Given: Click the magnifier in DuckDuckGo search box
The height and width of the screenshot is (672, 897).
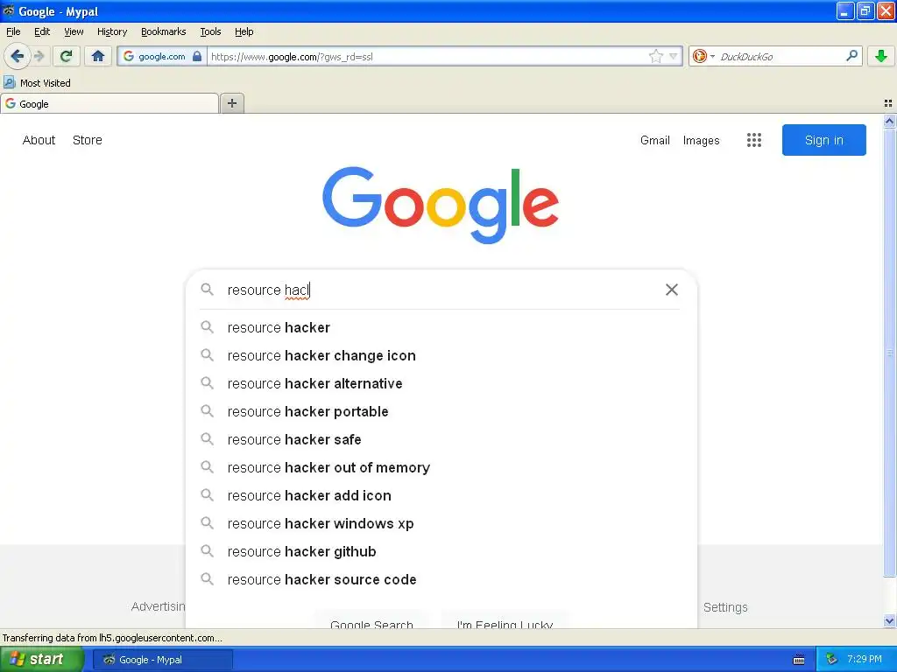Looking at the screenshot, I should (x=851, y=55).
